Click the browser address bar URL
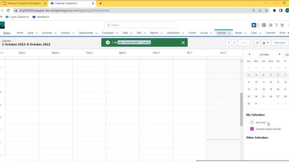Screen dimensions: 289x162 coord(64,11)
